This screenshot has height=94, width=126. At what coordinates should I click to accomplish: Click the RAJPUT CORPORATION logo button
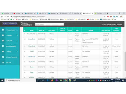[10, 24]
